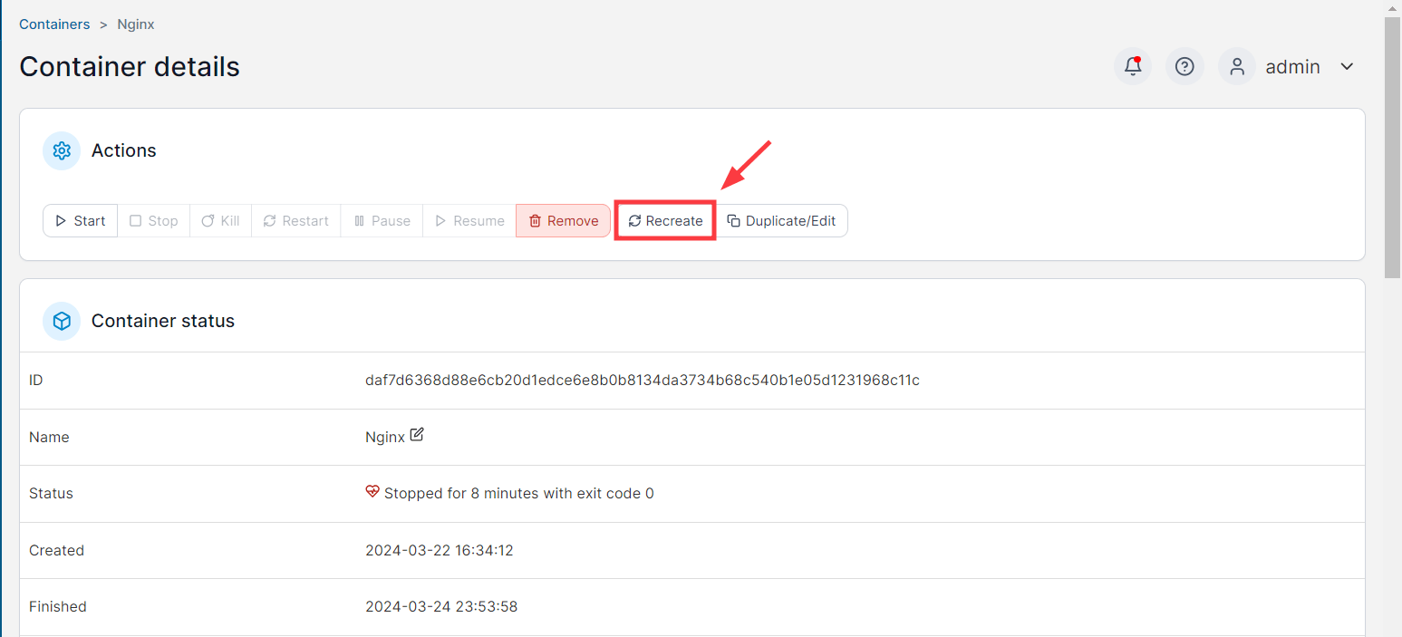Click the heartbeat status icon
The height and width of the screenshot is (637, 1402).
coord(372,492)
